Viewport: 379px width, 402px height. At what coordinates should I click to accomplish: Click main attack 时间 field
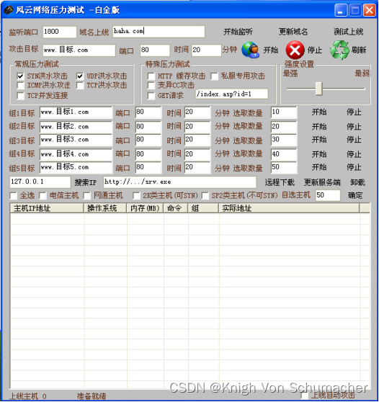(x=206, y=50)
